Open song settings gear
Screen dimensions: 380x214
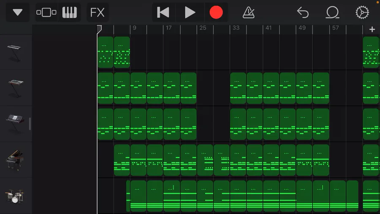click(x=362, y=12)
